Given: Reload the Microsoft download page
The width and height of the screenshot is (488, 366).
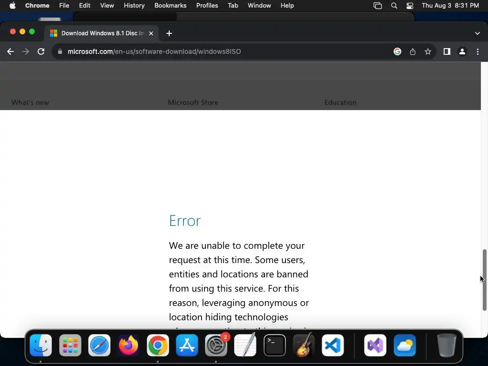Looking at the screenshot, I should 41,51.
